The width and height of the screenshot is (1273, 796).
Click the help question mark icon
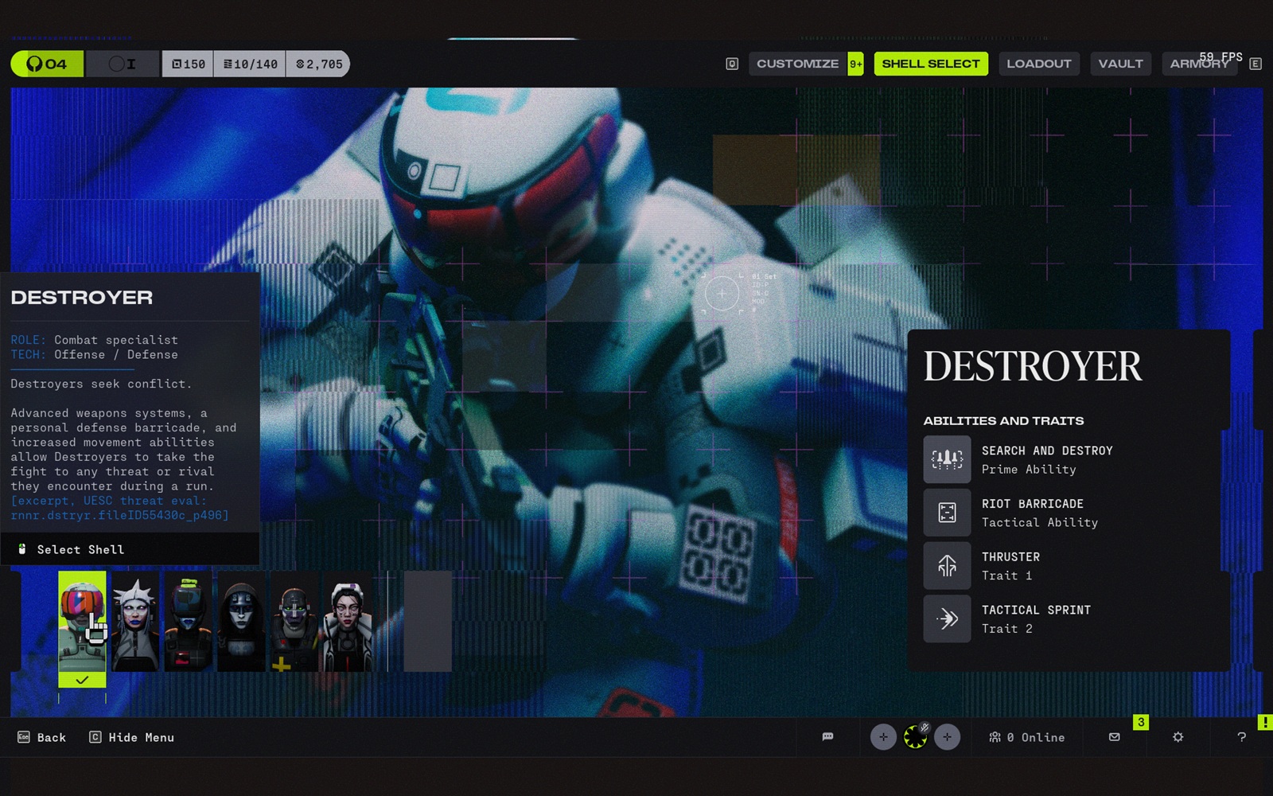point(1241,737)
